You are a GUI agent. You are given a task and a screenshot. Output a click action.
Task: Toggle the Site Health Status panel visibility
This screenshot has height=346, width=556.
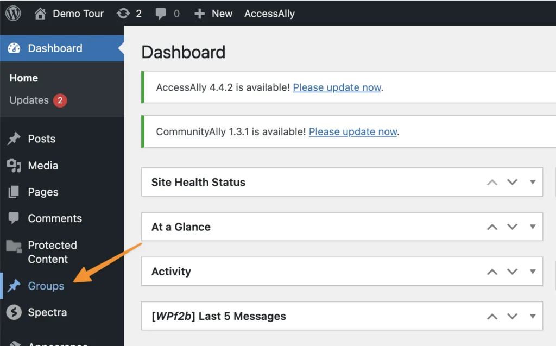(x=532, y=182)
